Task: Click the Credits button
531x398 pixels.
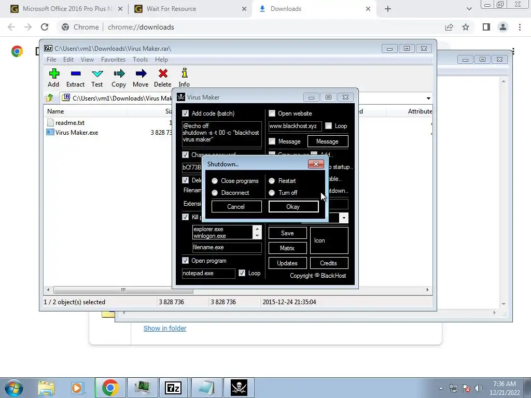Action: point(329,263)
